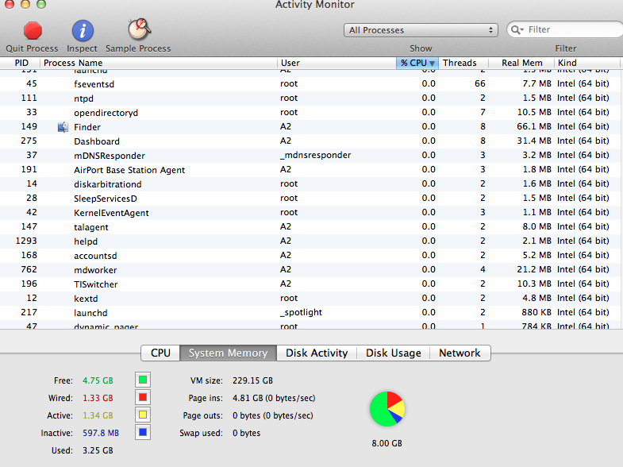Click the blue Inactive memory color swatch
623x467 pixels.
tap(143, 432)
